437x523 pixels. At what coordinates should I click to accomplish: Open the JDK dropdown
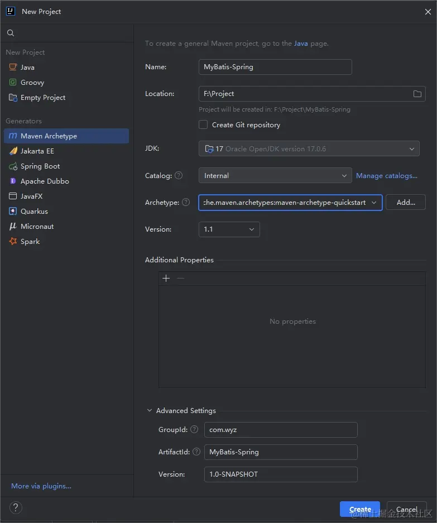[x=309, y=148]
